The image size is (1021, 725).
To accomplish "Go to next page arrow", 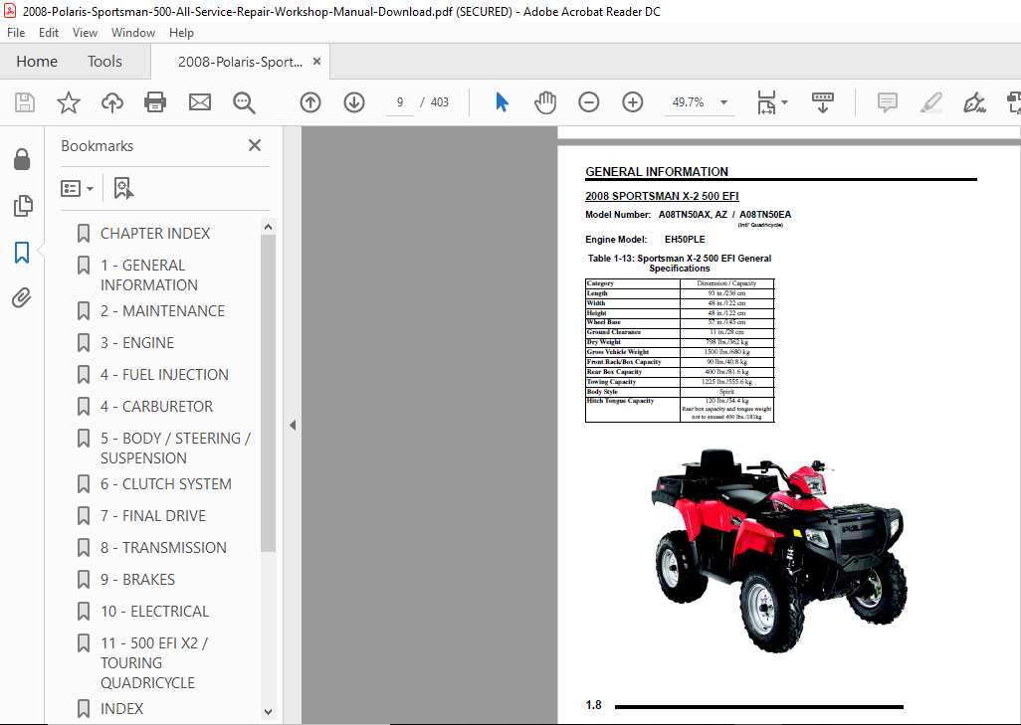I will pyautogui.click(x=354, y=102).
